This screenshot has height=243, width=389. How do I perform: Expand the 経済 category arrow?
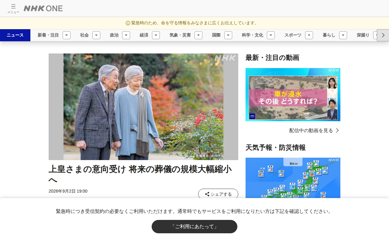156,35
